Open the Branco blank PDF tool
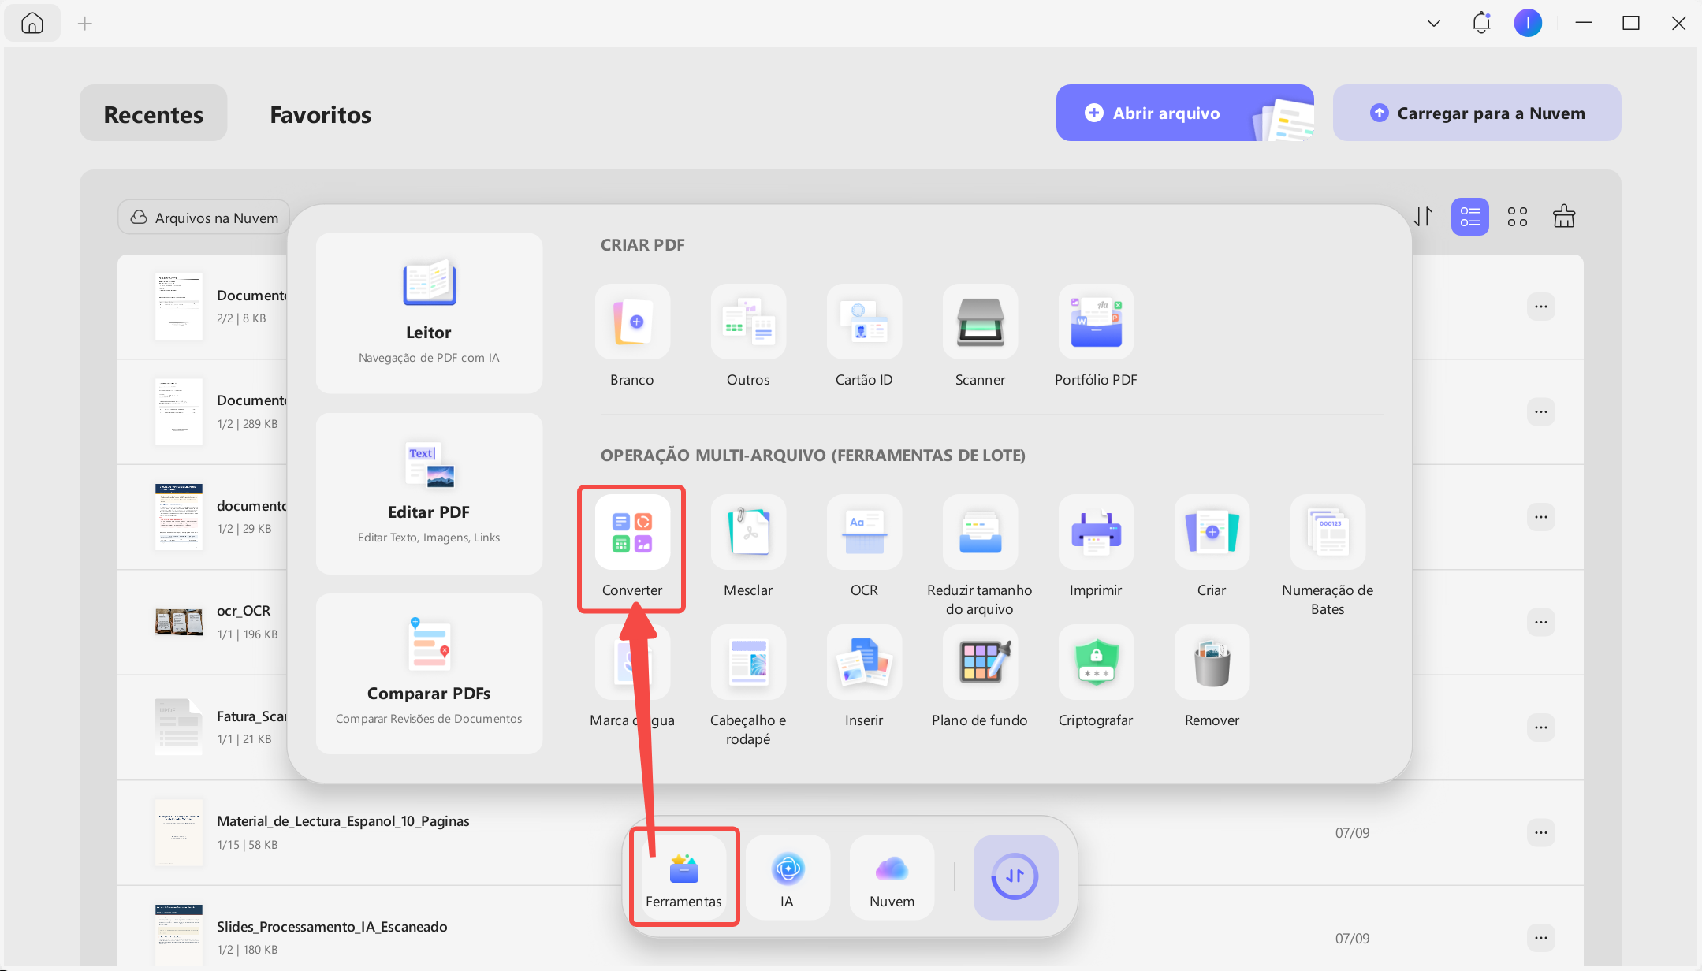This screenshot has width=1702, height=971. pyautogui.click(x=632, y=321)
